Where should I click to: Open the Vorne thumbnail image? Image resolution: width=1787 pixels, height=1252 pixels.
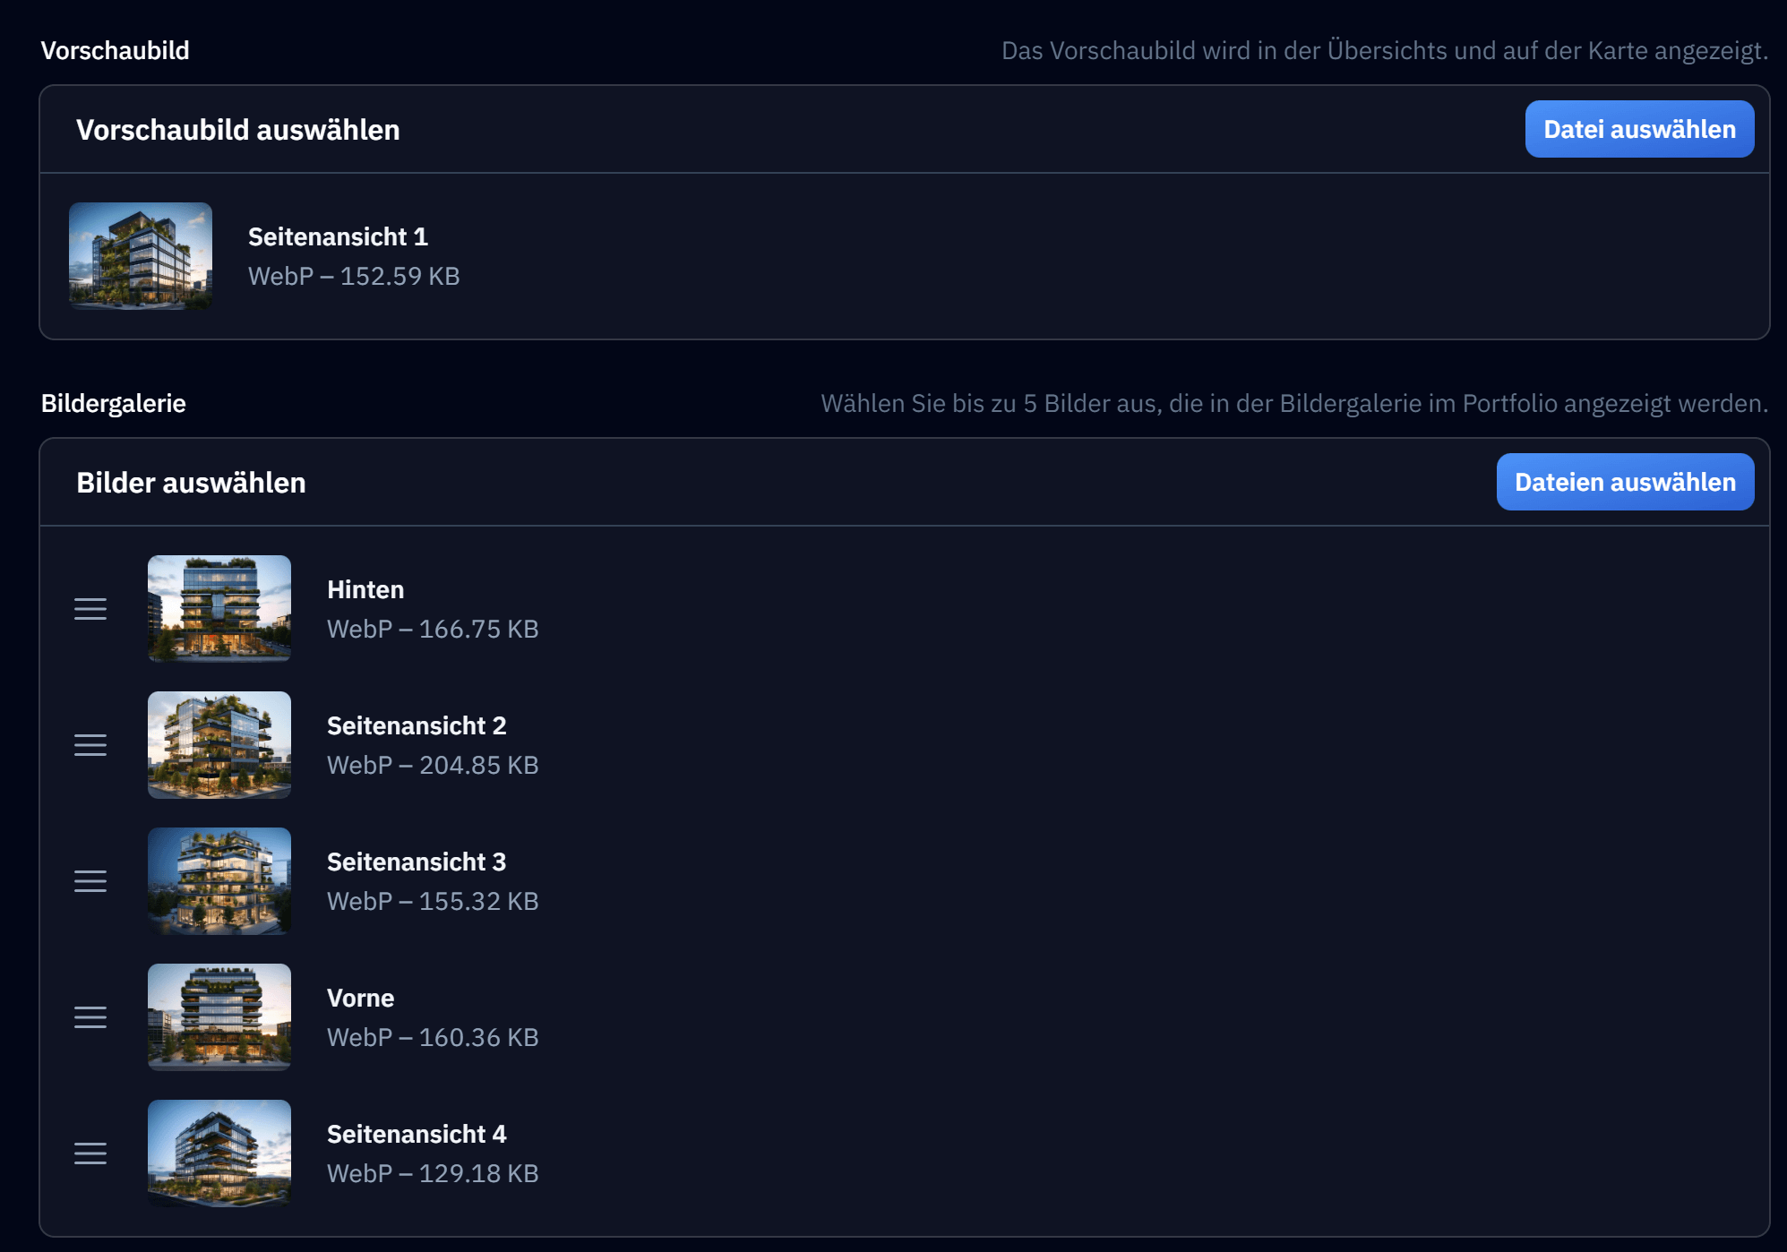click(219, 1017)
